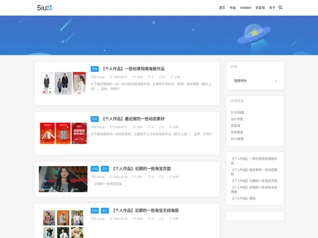Click 作品 tag on 淘宝无线海报 post
This screenshot has width=318, height=238.
tap(95, 211)
